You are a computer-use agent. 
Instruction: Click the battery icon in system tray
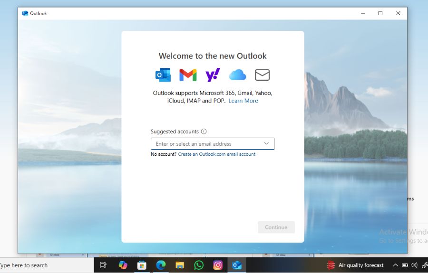tap(405, 265)
